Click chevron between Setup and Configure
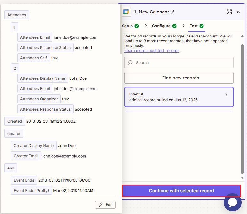 coord(146,26)
